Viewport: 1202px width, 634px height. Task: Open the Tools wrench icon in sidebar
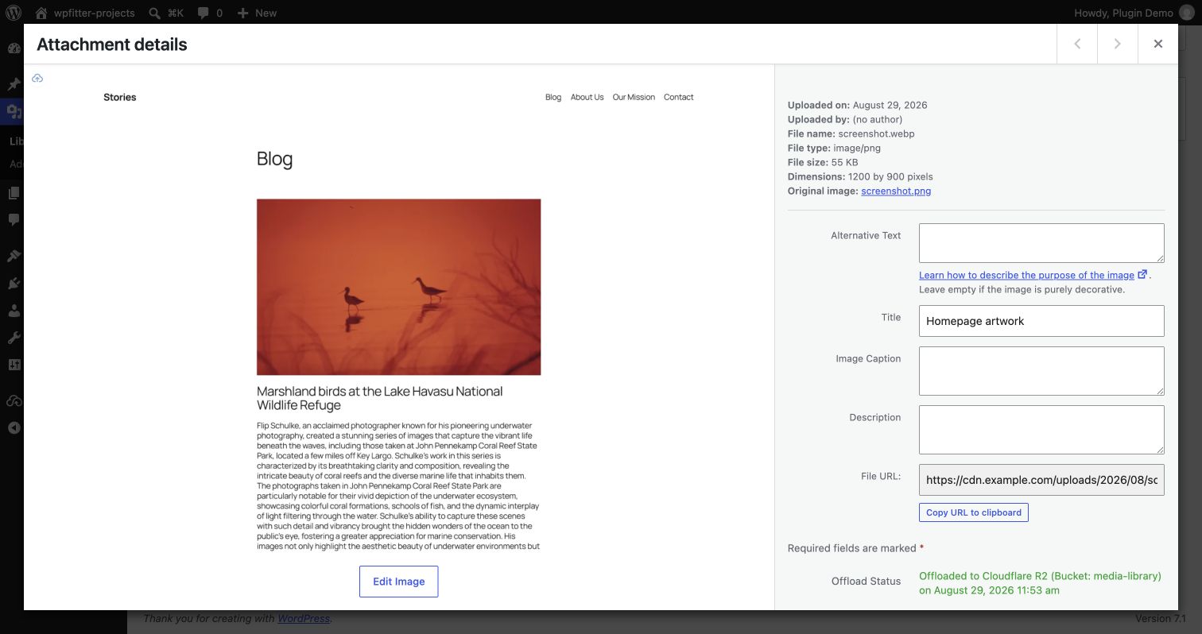coord(14,338)
